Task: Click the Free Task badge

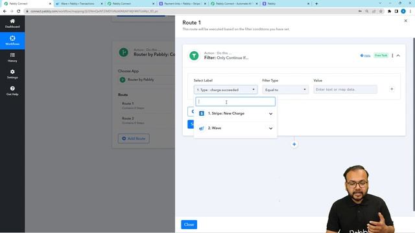Action: (x=381, y=56)
